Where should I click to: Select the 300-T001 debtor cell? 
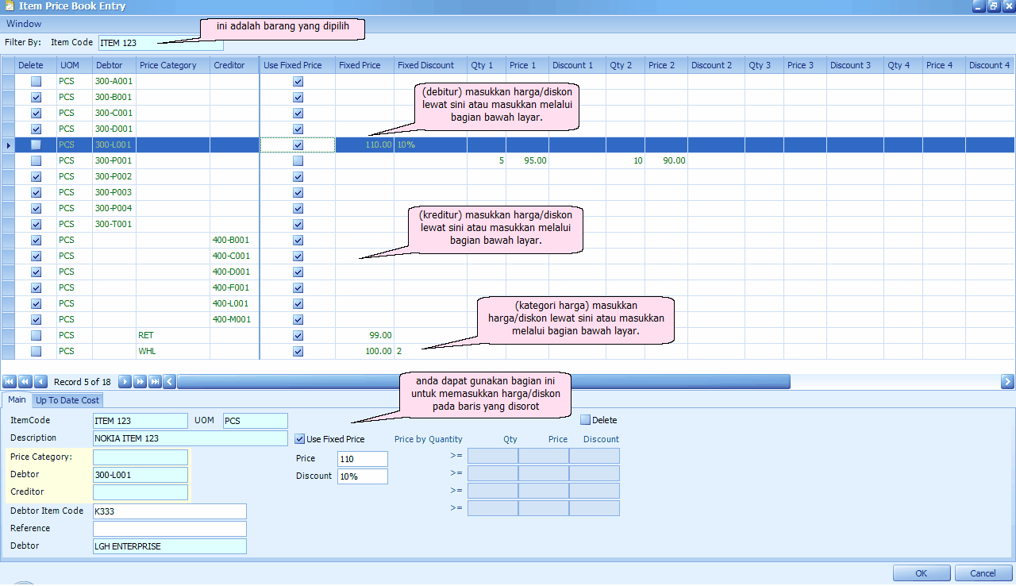114,224
